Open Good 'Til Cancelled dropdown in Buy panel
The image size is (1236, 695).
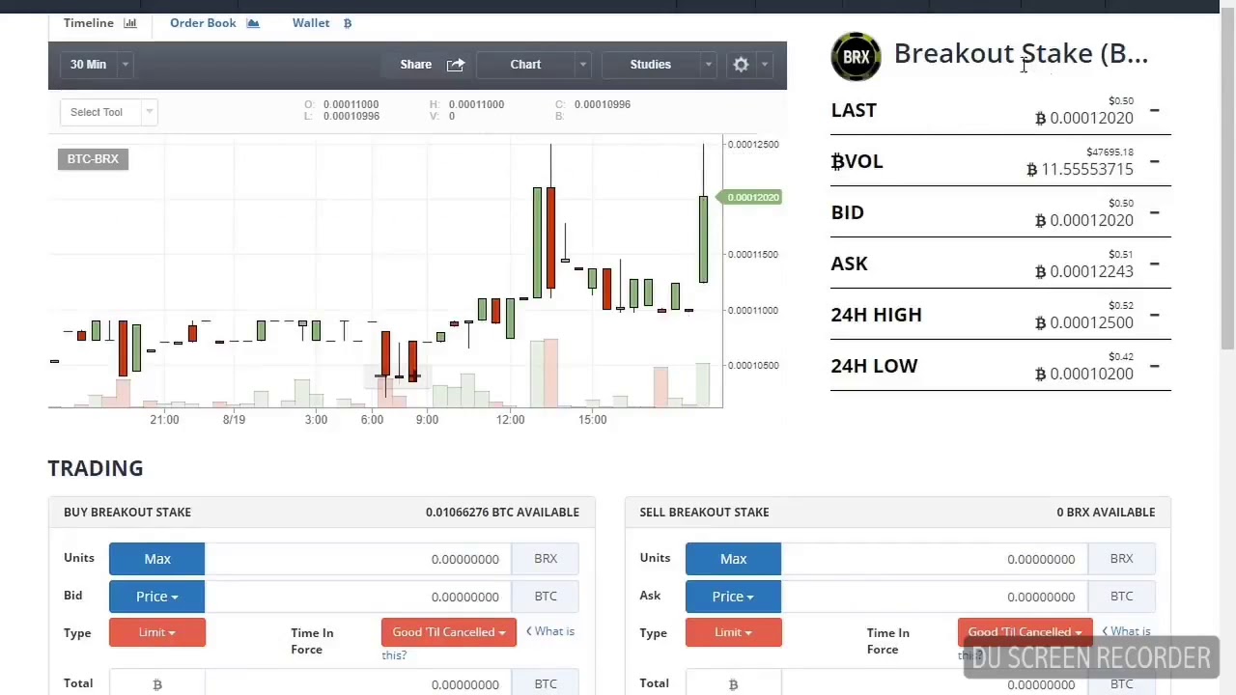(x=448, y=632)
